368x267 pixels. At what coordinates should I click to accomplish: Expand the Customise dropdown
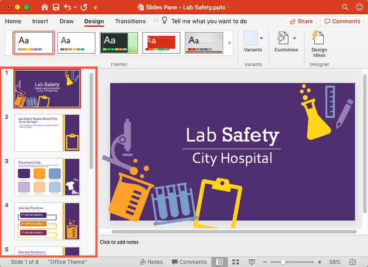tap(295, 38)
